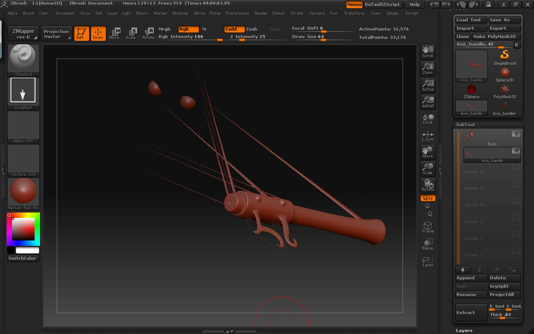Open the Transform menu
The width and height of the screenshot is (534, 334).
point(354,13)
